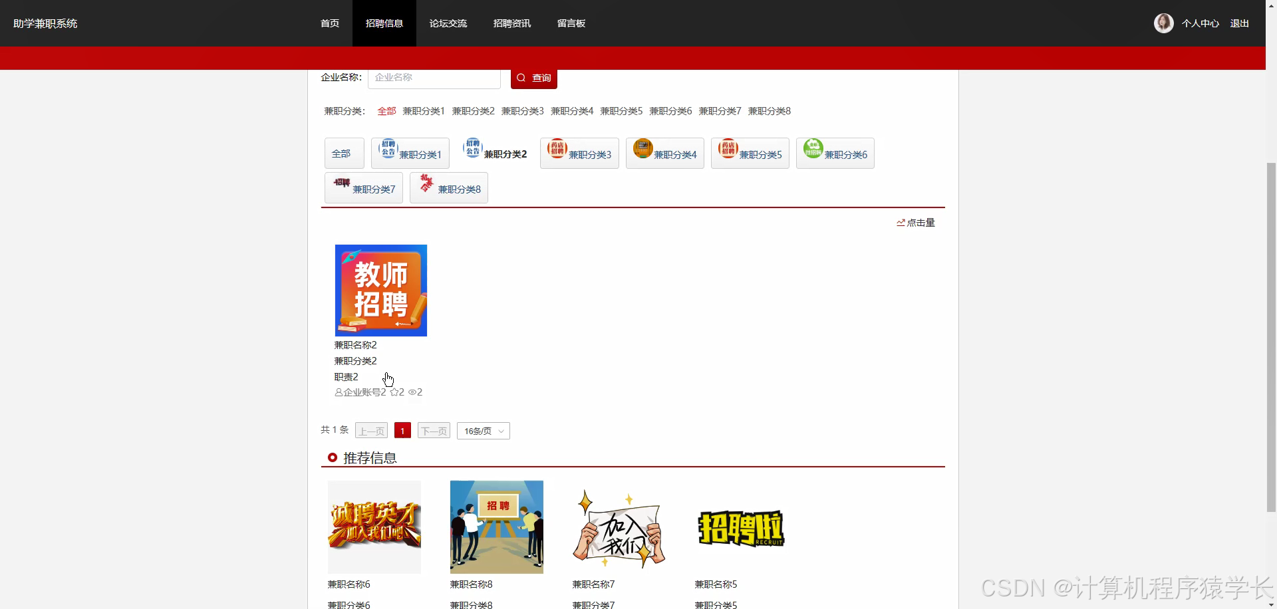
Task: Go to 首页 in navigation bar
Action: 330,23
